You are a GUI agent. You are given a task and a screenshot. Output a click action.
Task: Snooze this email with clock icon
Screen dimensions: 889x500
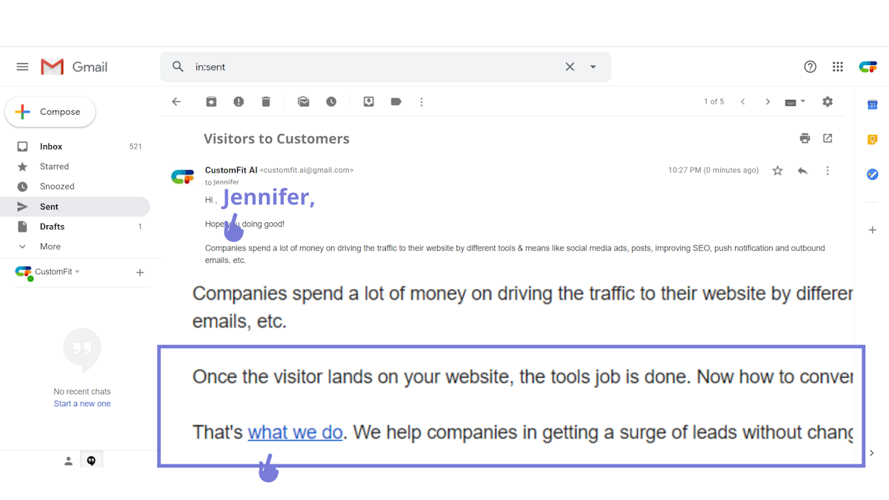(x=331, y=101)
